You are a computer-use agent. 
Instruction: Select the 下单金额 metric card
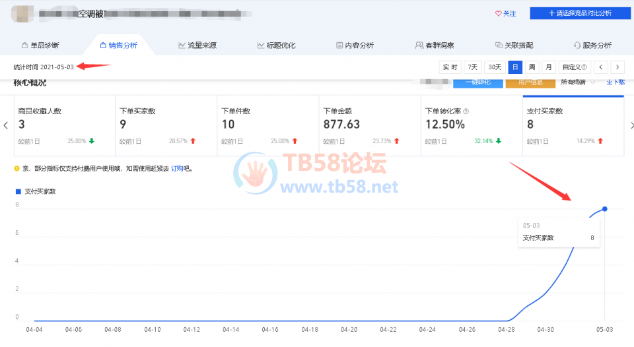pyautogui.click(x=370, y=125)
